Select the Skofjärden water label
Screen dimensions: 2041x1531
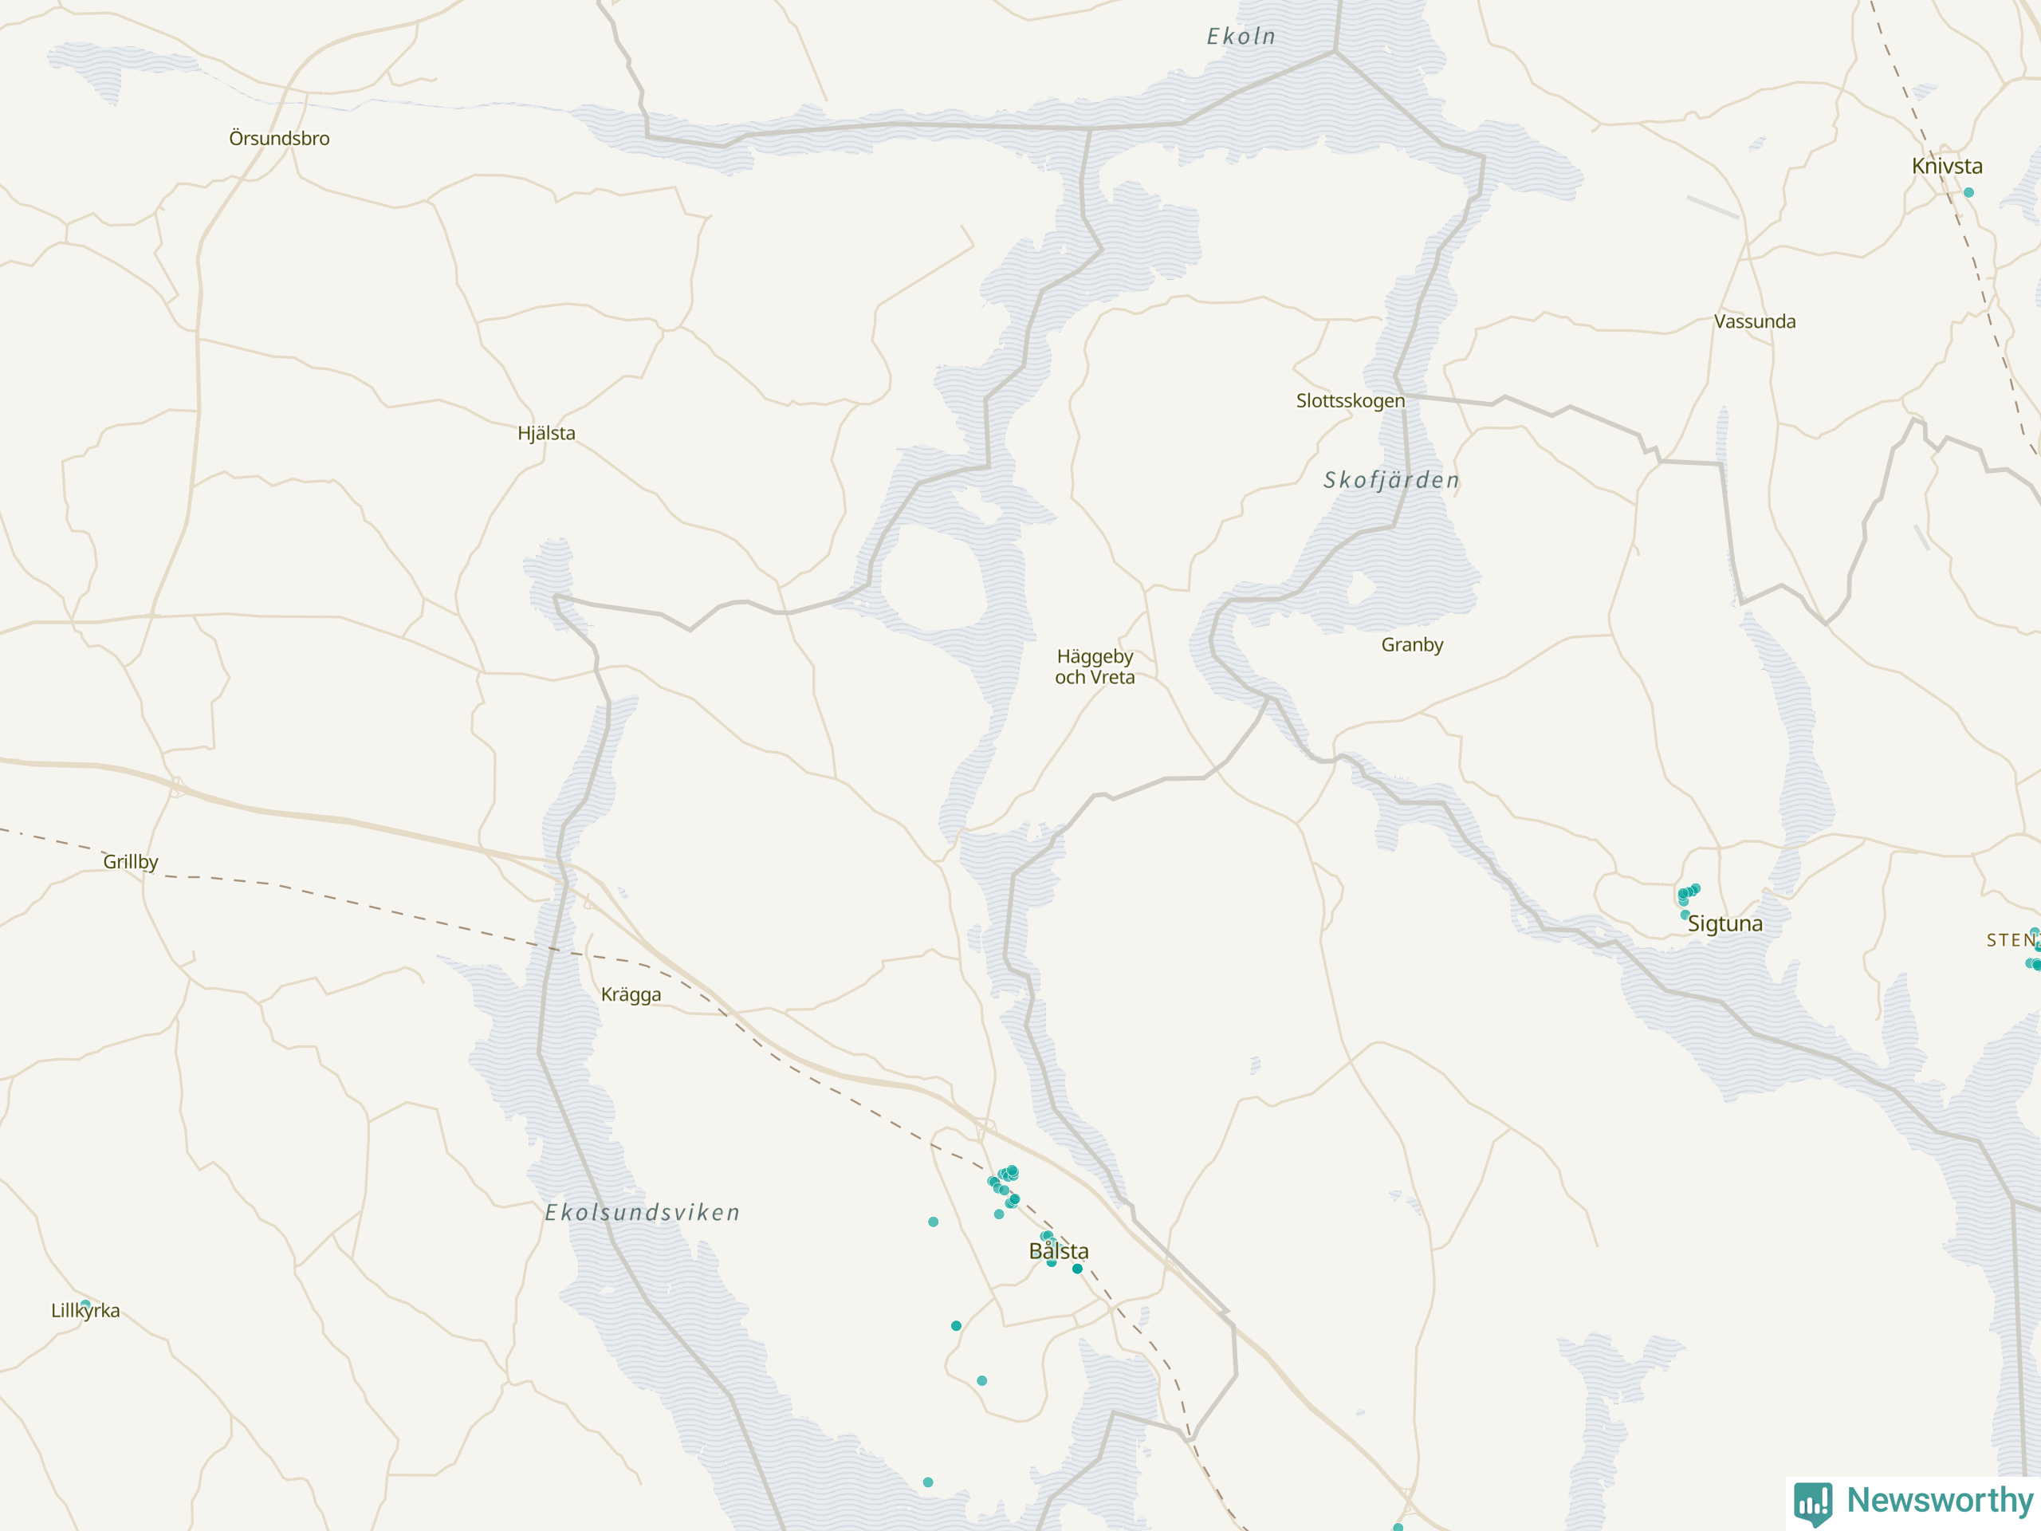(x=1392, y=480)
